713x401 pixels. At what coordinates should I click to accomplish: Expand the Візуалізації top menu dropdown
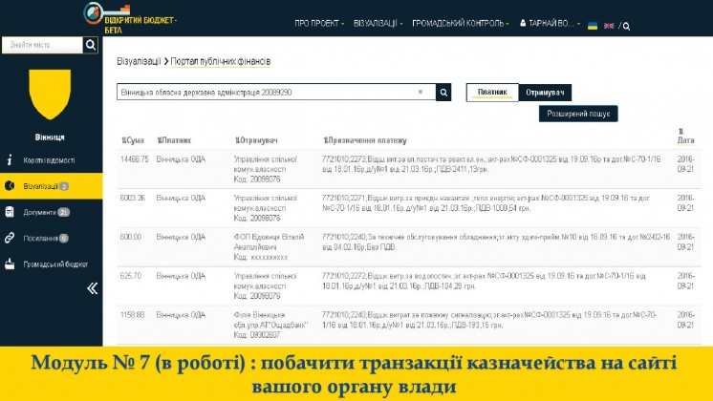378,23
